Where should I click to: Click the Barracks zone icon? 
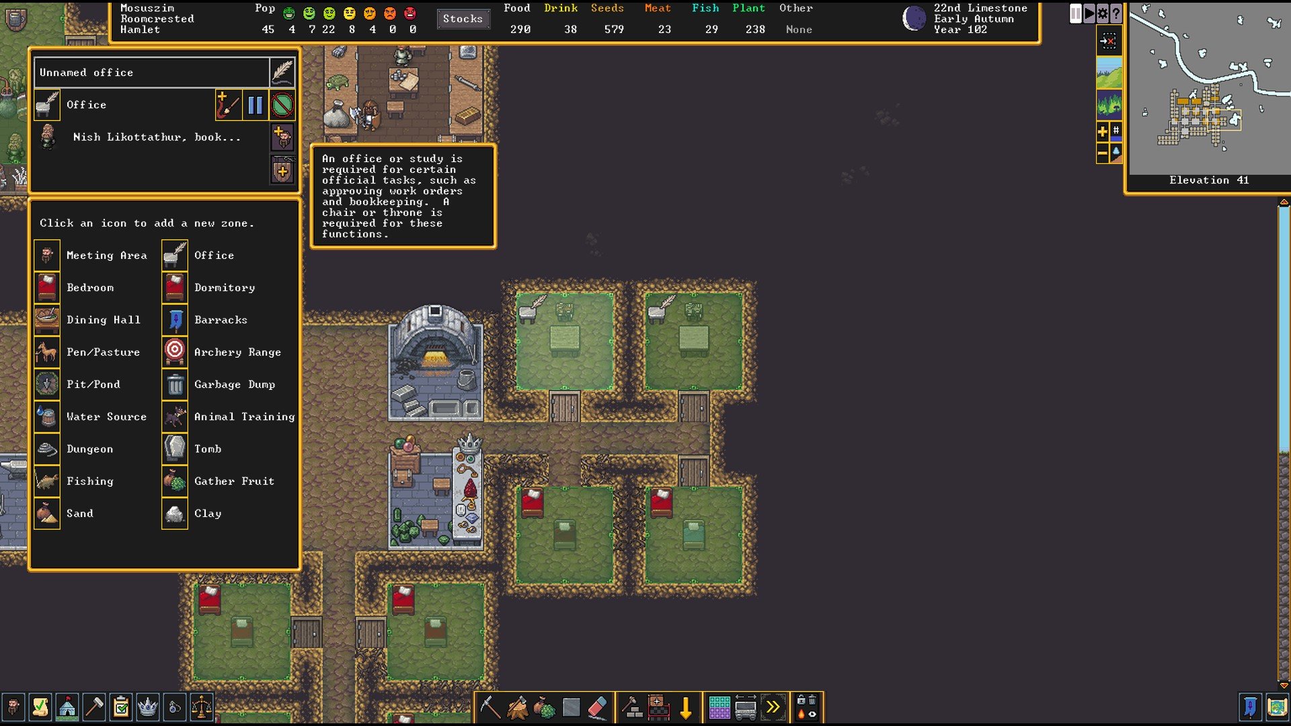click(175, 319)
